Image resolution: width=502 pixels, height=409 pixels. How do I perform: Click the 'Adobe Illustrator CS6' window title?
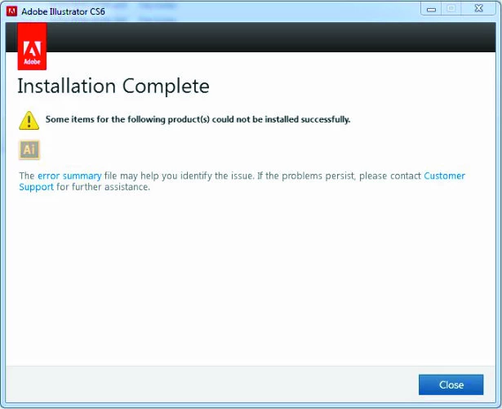click(63, 11)
